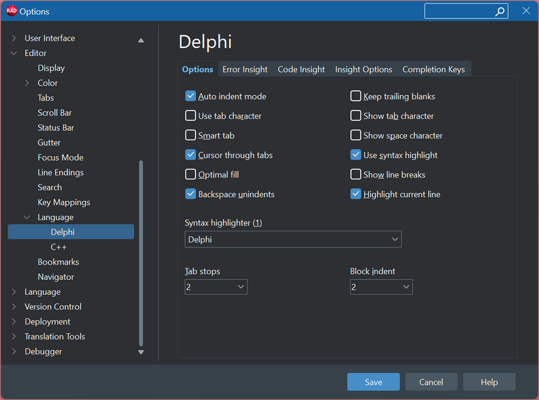This screenshot has height=400, width=539.
Task: Switch to the Code Insight tab
Action: pos(301,69)
